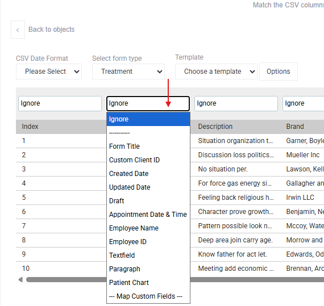Screen dimensions: 324x306
Task: Open the Ignore field above Description column
Action: click(236, 103)
